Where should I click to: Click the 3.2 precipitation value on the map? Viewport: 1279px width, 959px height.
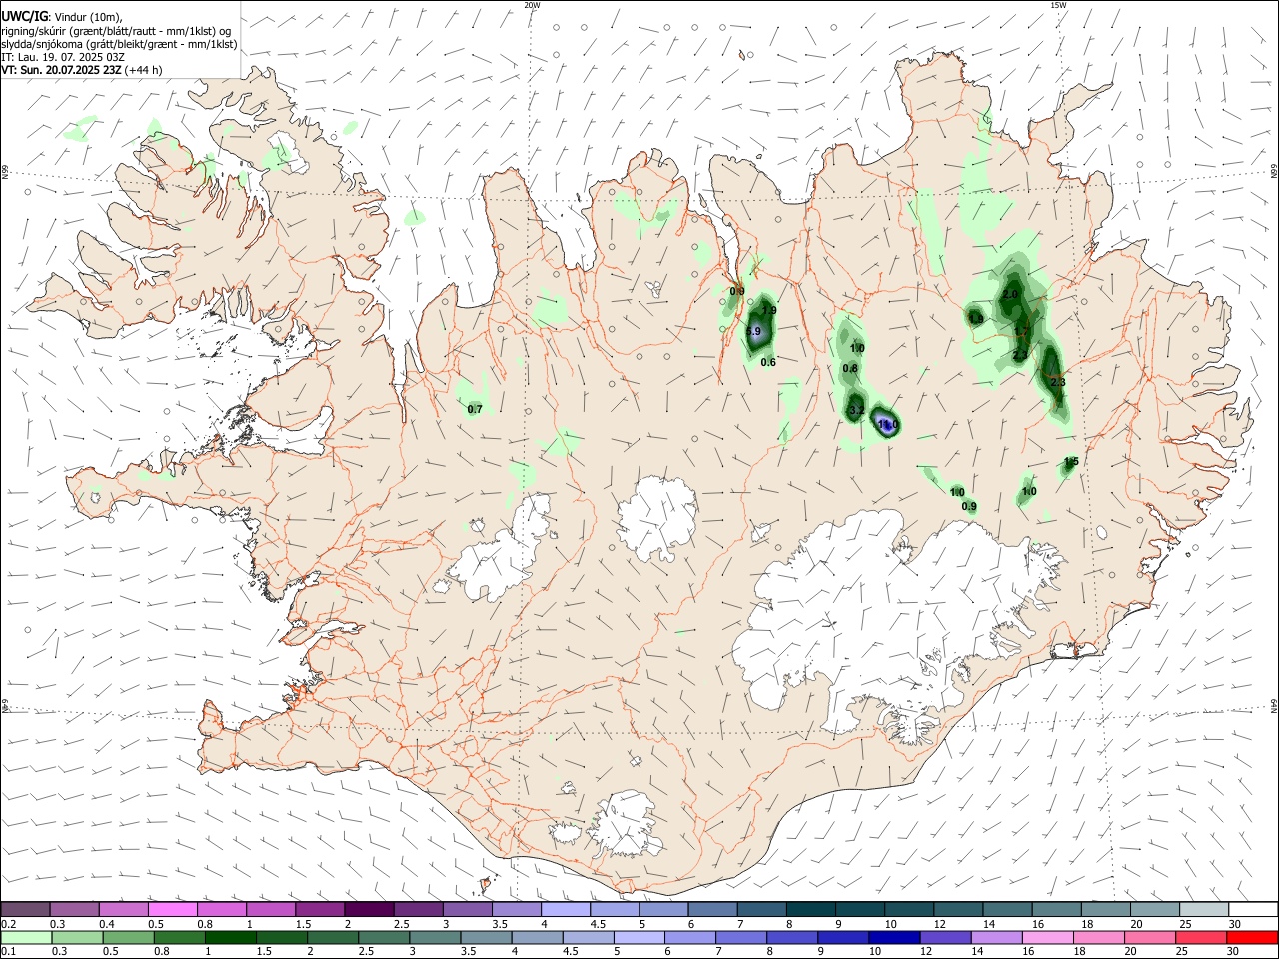(856, 411)
